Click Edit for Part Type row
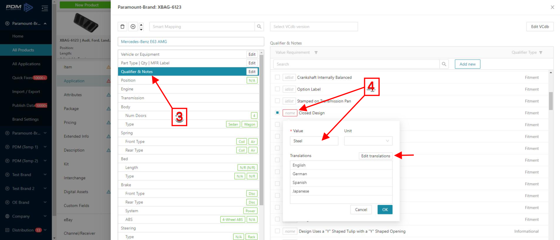This screenshot has height=240, width=560. (252, 63)
